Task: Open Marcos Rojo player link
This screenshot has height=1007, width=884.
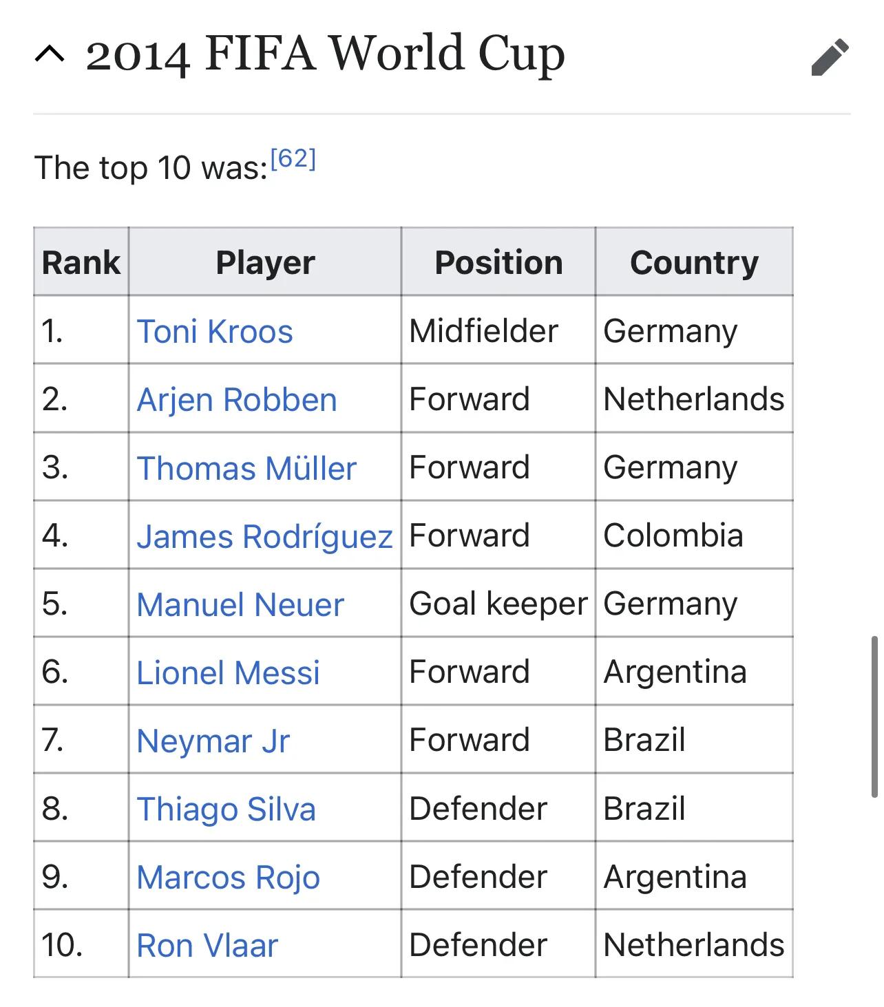Action: 228,877
